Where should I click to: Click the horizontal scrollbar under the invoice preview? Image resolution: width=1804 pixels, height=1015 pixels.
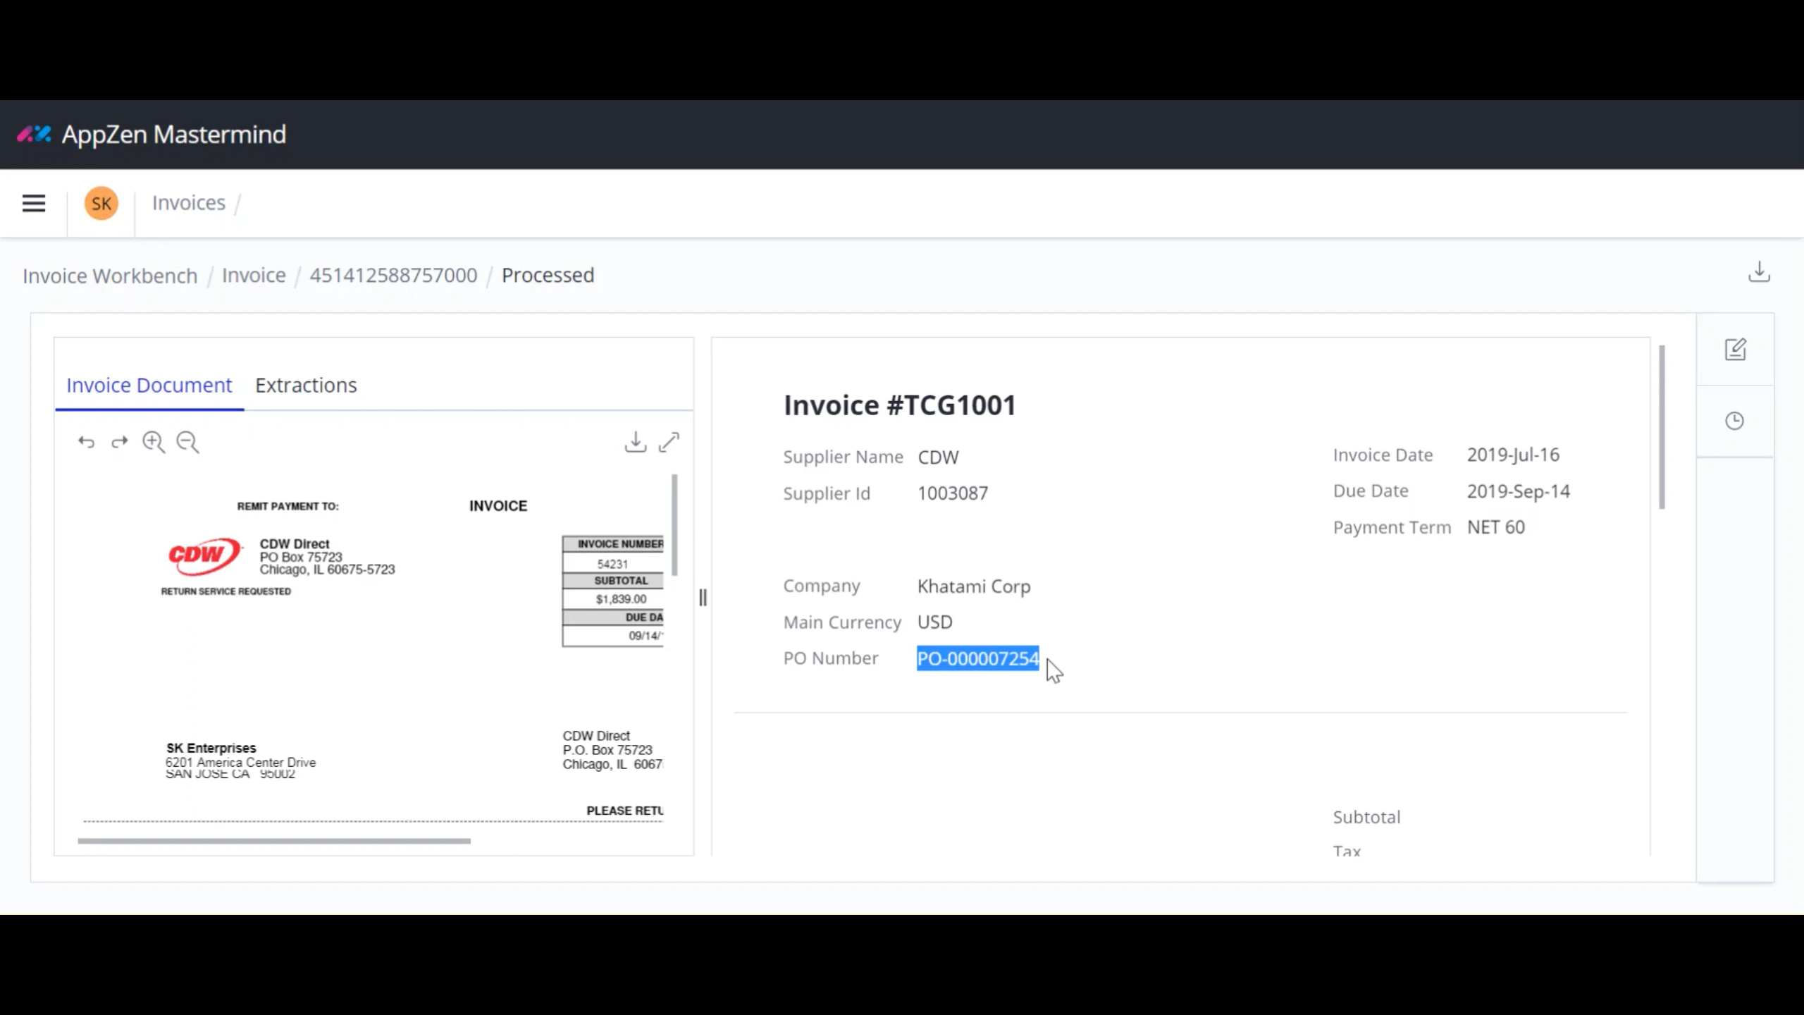click(275, 841)
